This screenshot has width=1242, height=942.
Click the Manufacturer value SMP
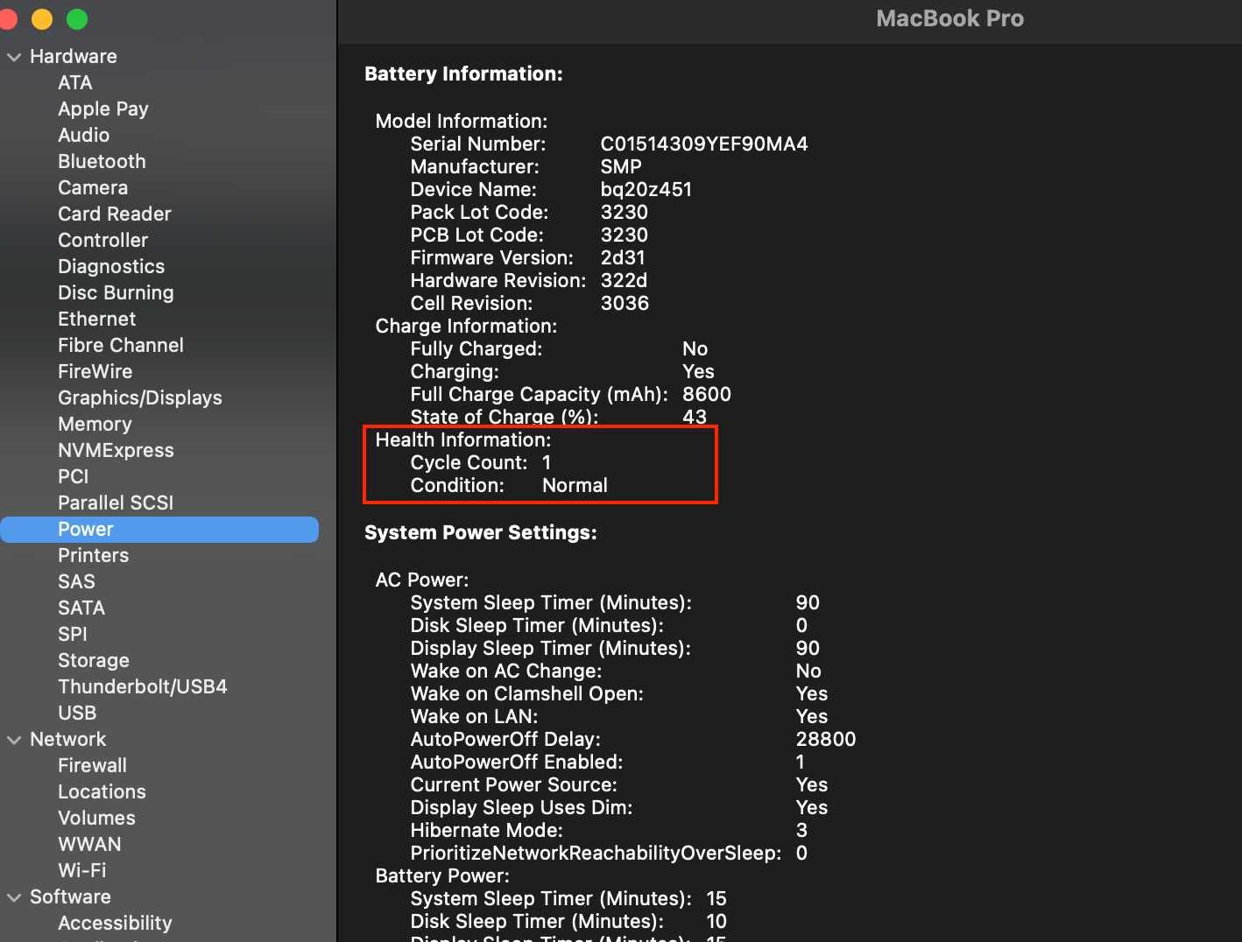coord(621,166)
